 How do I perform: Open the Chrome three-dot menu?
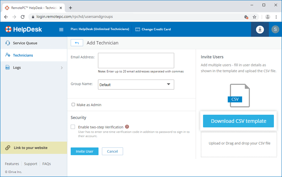click(276, 17)
